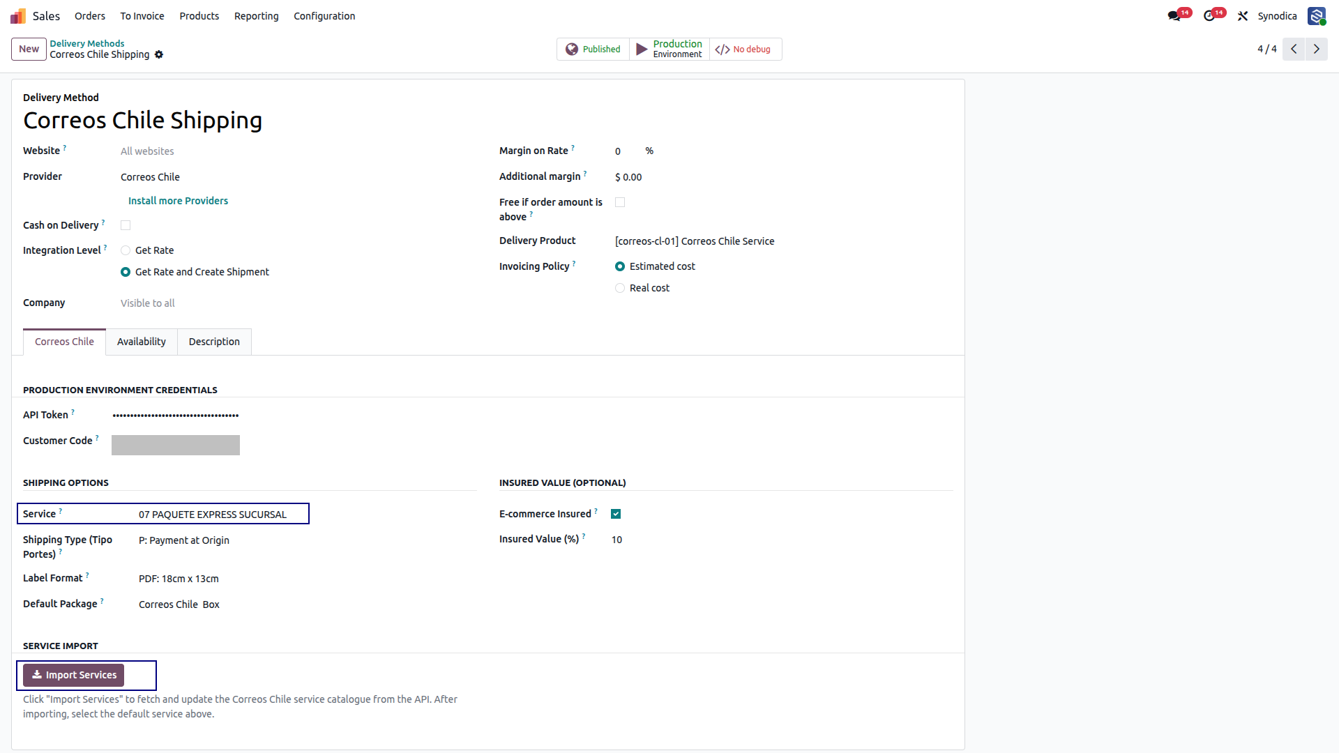The image size is (1339, 753).
Task: Click the debug tools wrench icon
Action: click(x=1243, y=16)
